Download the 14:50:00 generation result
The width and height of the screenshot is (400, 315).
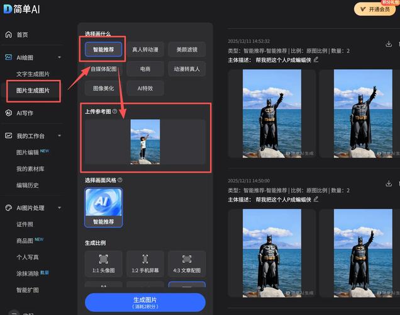click(x=389, y=183)
